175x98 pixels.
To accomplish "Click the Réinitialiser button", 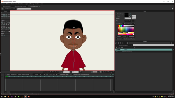I will click(132, 36).
